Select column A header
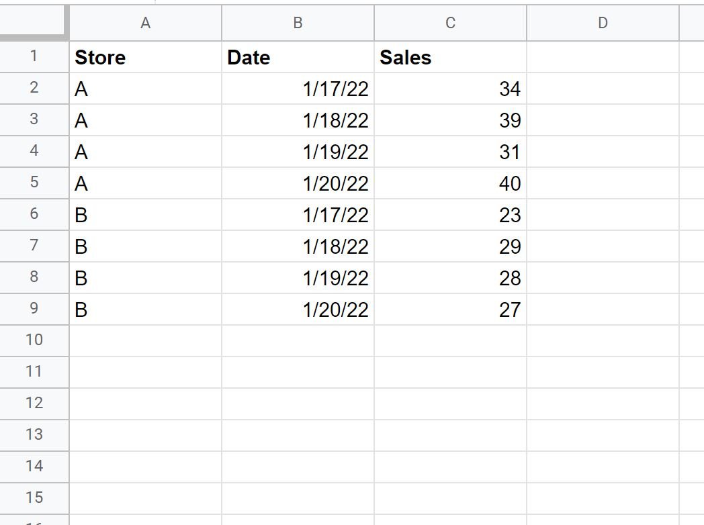The height and width of the screenshot is (525, 704). tap(146, 23)
